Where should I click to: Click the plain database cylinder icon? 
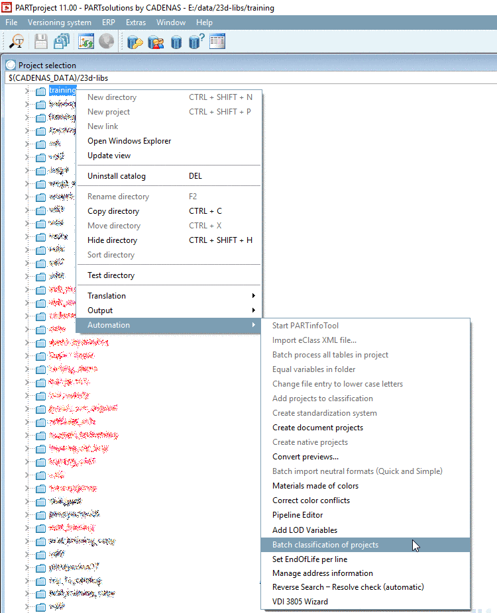[176, 42]
